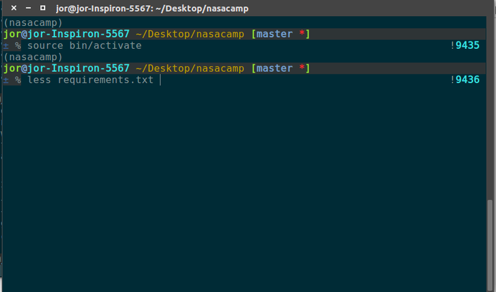Screen dimensions: 496x292
Task: Close the terminal window
Action: (14, 8)
